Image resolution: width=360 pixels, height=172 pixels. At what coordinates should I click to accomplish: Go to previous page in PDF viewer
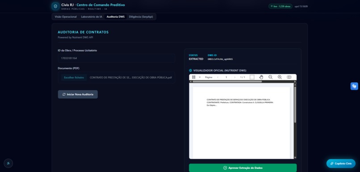pyautogui.click(x=218, y=77)
